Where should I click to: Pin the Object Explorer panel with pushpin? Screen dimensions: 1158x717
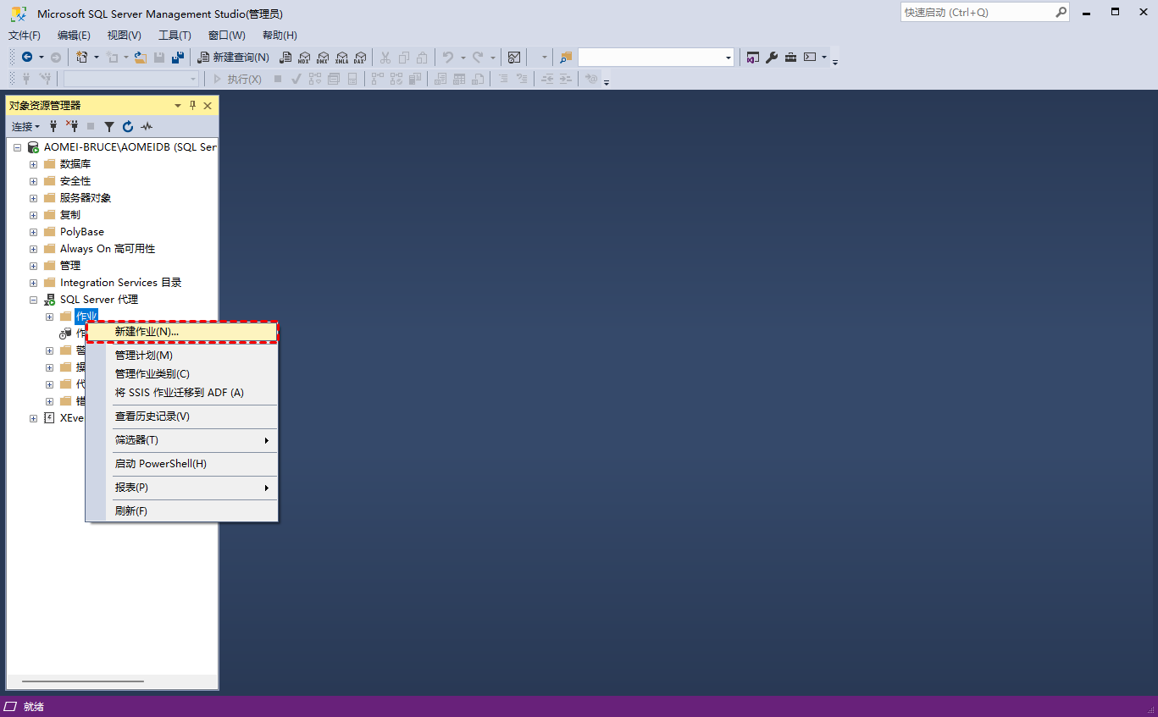coord(192,106)
